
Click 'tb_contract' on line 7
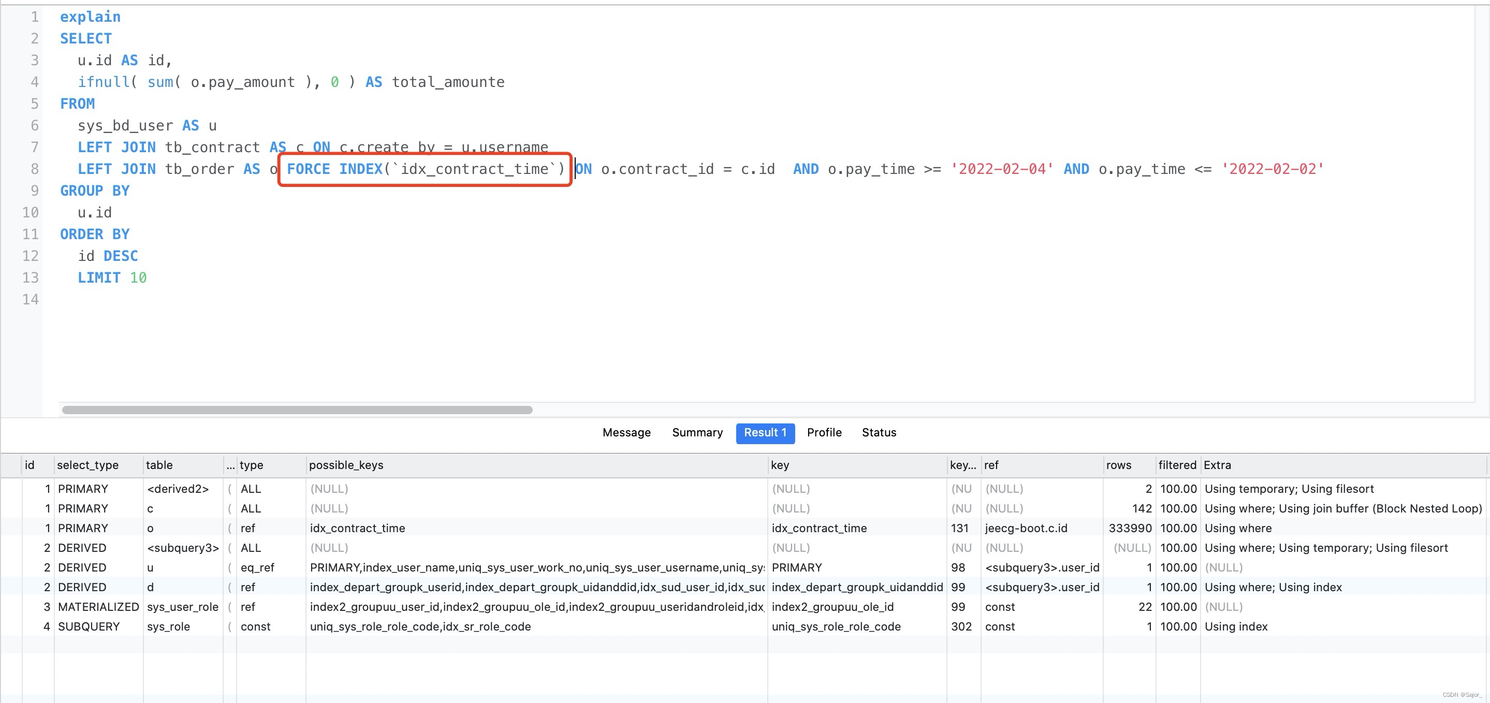click(212, 148)
